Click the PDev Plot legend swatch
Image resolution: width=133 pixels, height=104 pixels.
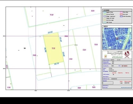point(121,12)
